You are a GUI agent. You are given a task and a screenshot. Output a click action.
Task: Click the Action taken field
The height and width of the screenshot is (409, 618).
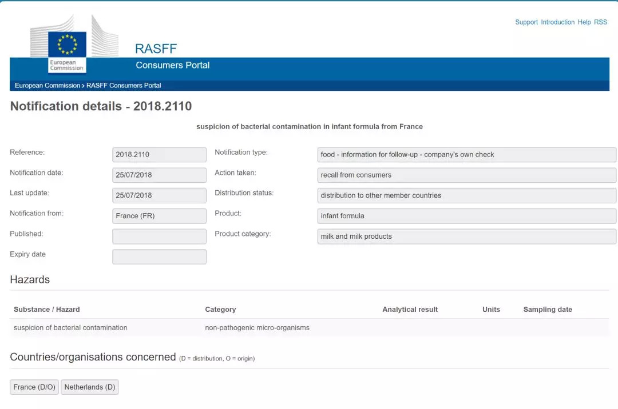(x=467, y=175)
